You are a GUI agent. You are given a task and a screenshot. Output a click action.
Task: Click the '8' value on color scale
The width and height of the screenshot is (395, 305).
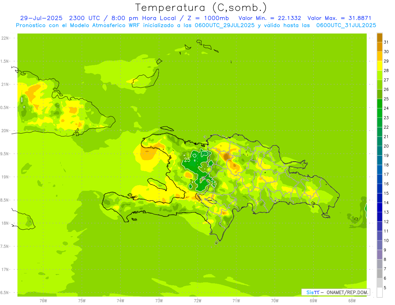pos(385,259)
